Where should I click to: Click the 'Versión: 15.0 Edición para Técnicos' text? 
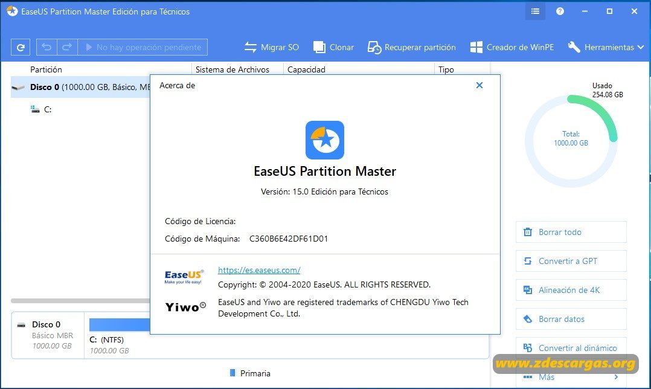tap(325, 191)
